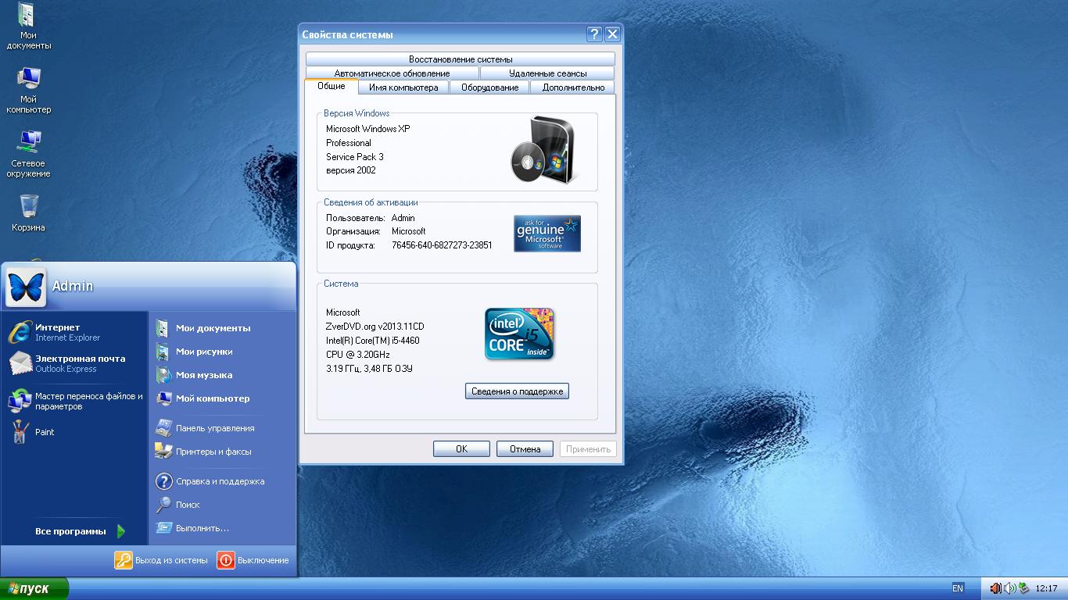1068x600 pixels.
Task: Switch to the Удаленные сеансы tab
Action: [x=547, y=73]
